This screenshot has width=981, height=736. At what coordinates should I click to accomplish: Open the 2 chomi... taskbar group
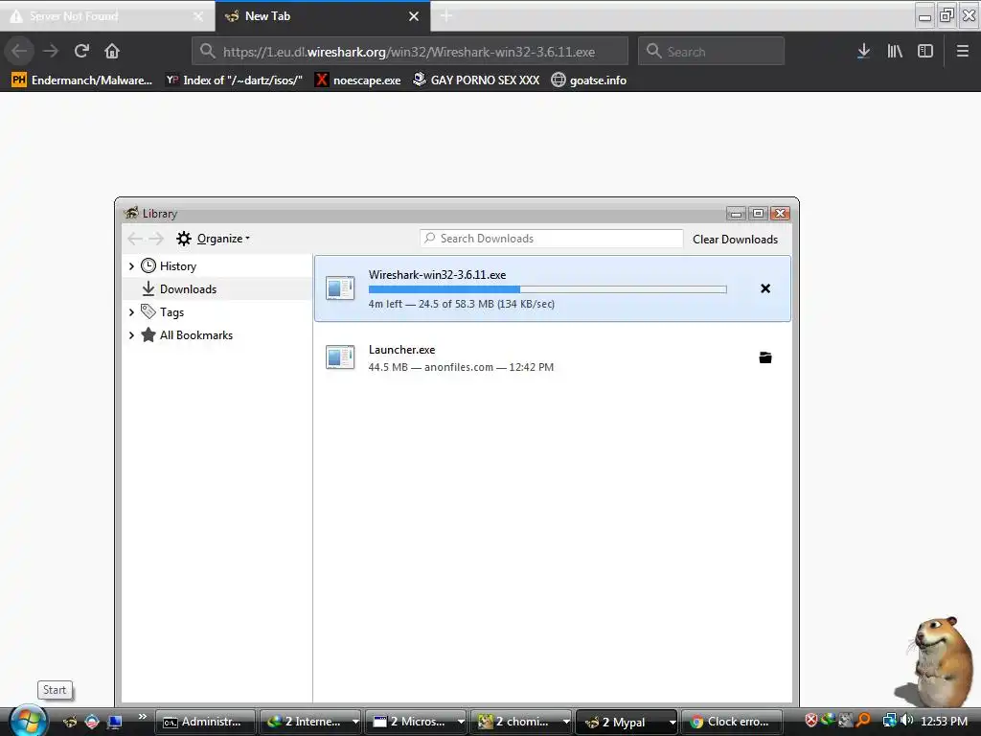pyautogui.click(x=520, y=722)
